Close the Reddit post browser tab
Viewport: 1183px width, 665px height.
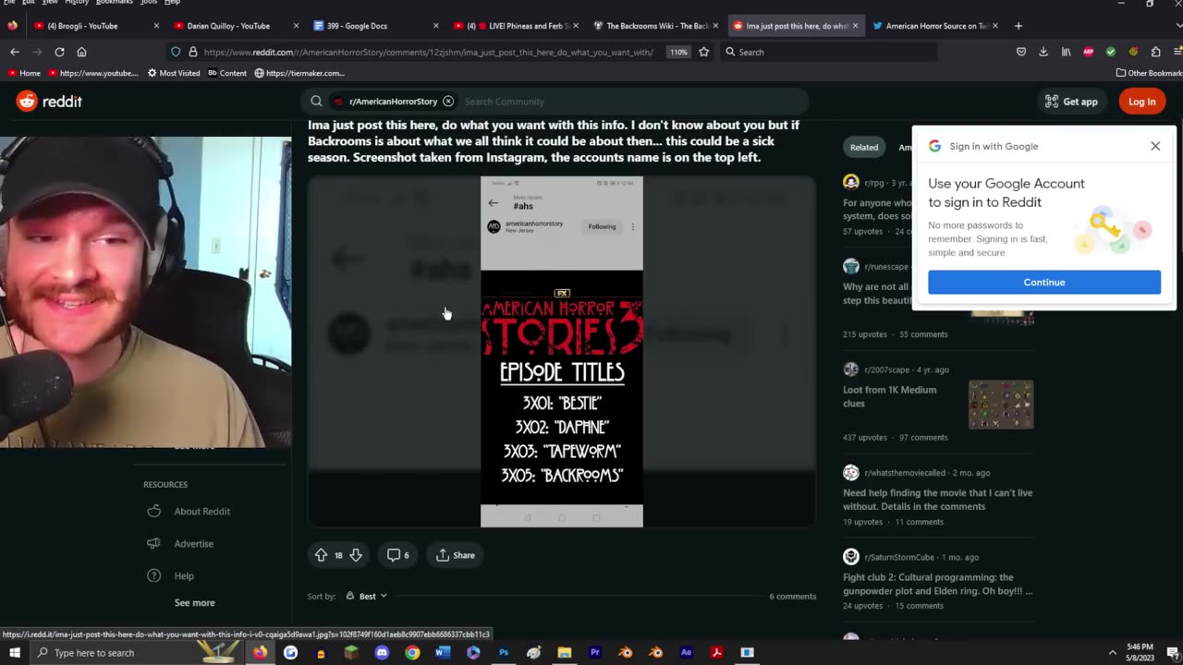click(x=855, y=26)
